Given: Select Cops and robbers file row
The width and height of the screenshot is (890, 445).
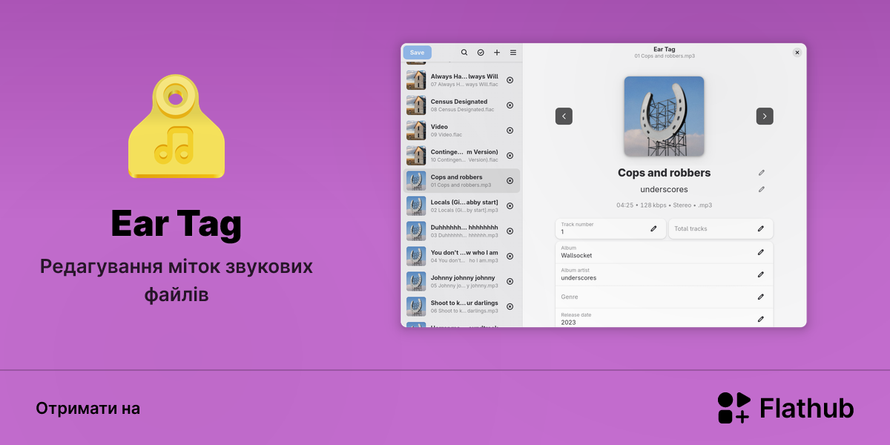Looking at the screenshot, I should pyautogui.click(x=461, y=181).
